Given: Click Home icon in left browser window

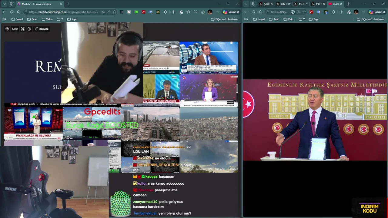Looking at the screenshot, I should pyautogui.click(x=19, y=12).
